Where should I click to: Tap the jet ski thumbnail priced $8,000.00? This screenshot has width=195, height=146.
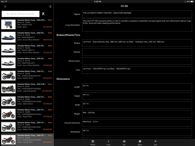point(8,37)
